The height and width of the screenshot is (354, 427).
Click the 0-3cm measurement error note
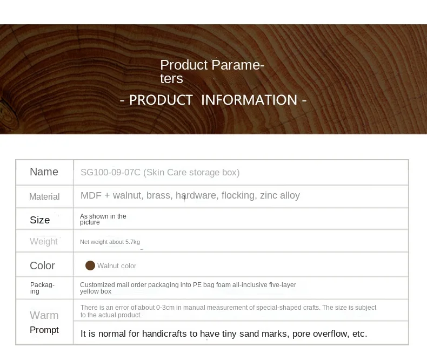point(228,311)
